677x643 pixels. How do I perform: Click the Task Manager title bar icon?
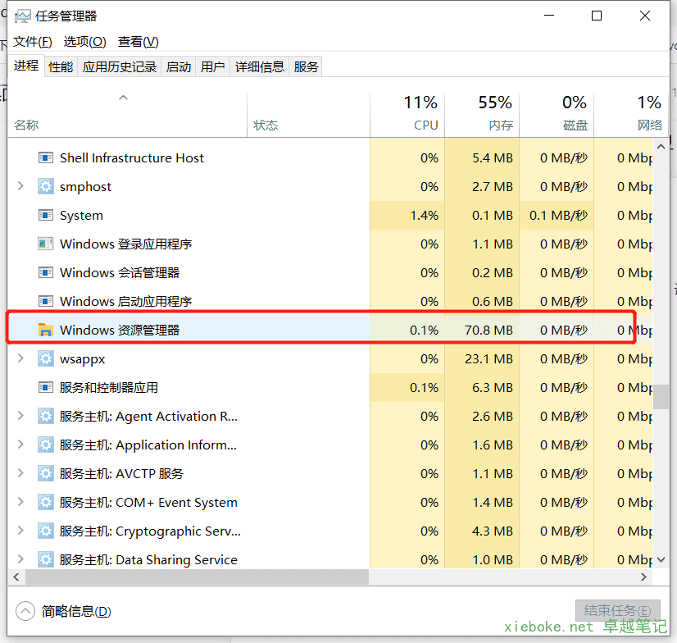point(22,16)
